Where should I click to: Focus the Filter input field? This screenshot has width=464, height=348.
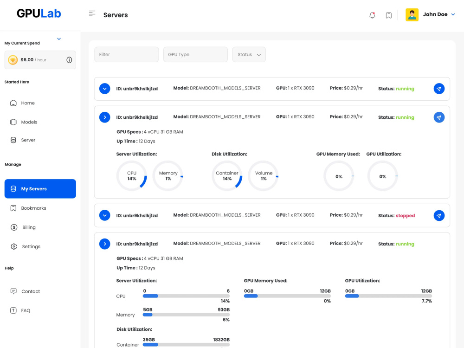point(127,54)
